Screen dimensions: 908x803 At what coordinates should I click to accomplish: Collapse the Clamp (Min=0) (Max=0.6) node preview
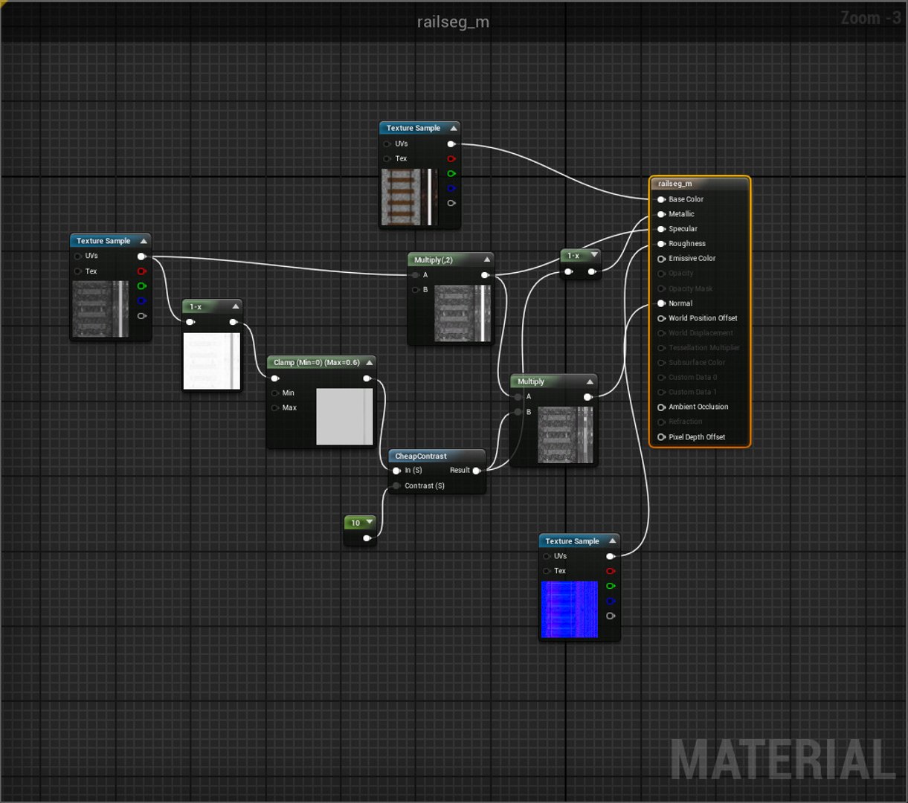pyautogui.click(x=370, y=363)
